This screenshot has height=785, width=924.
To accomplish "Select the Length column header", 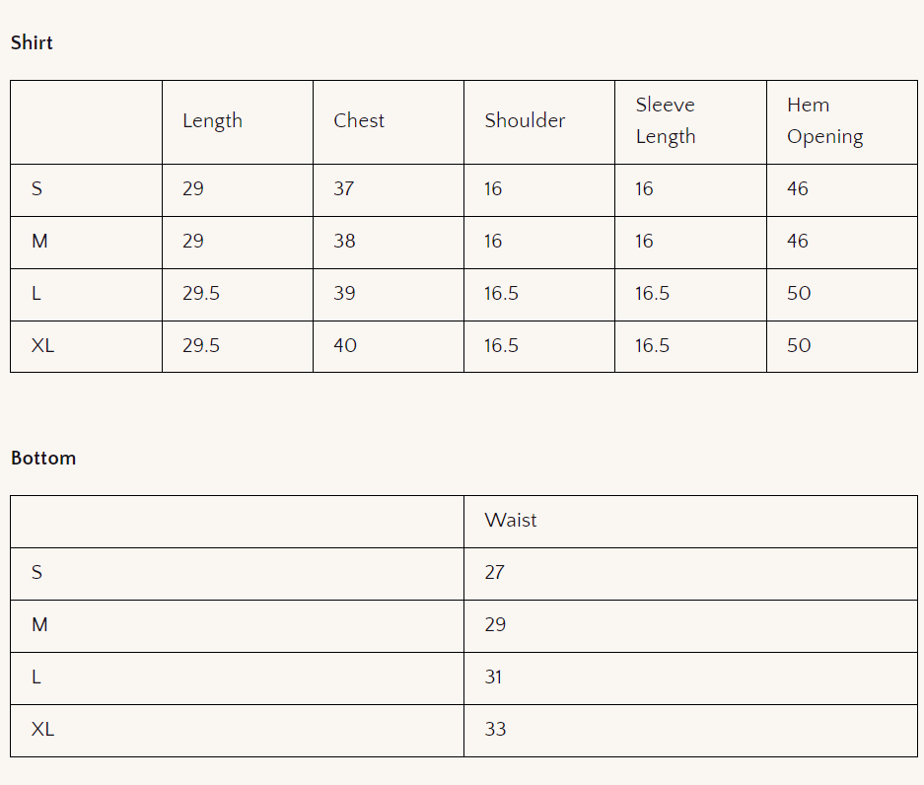I will (x=212, y=120).
